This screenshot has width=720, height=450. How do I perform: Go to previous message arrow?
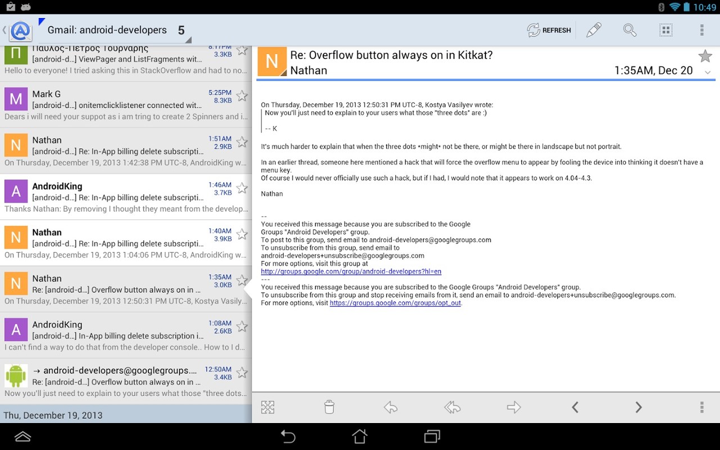(x=575, y=407)
